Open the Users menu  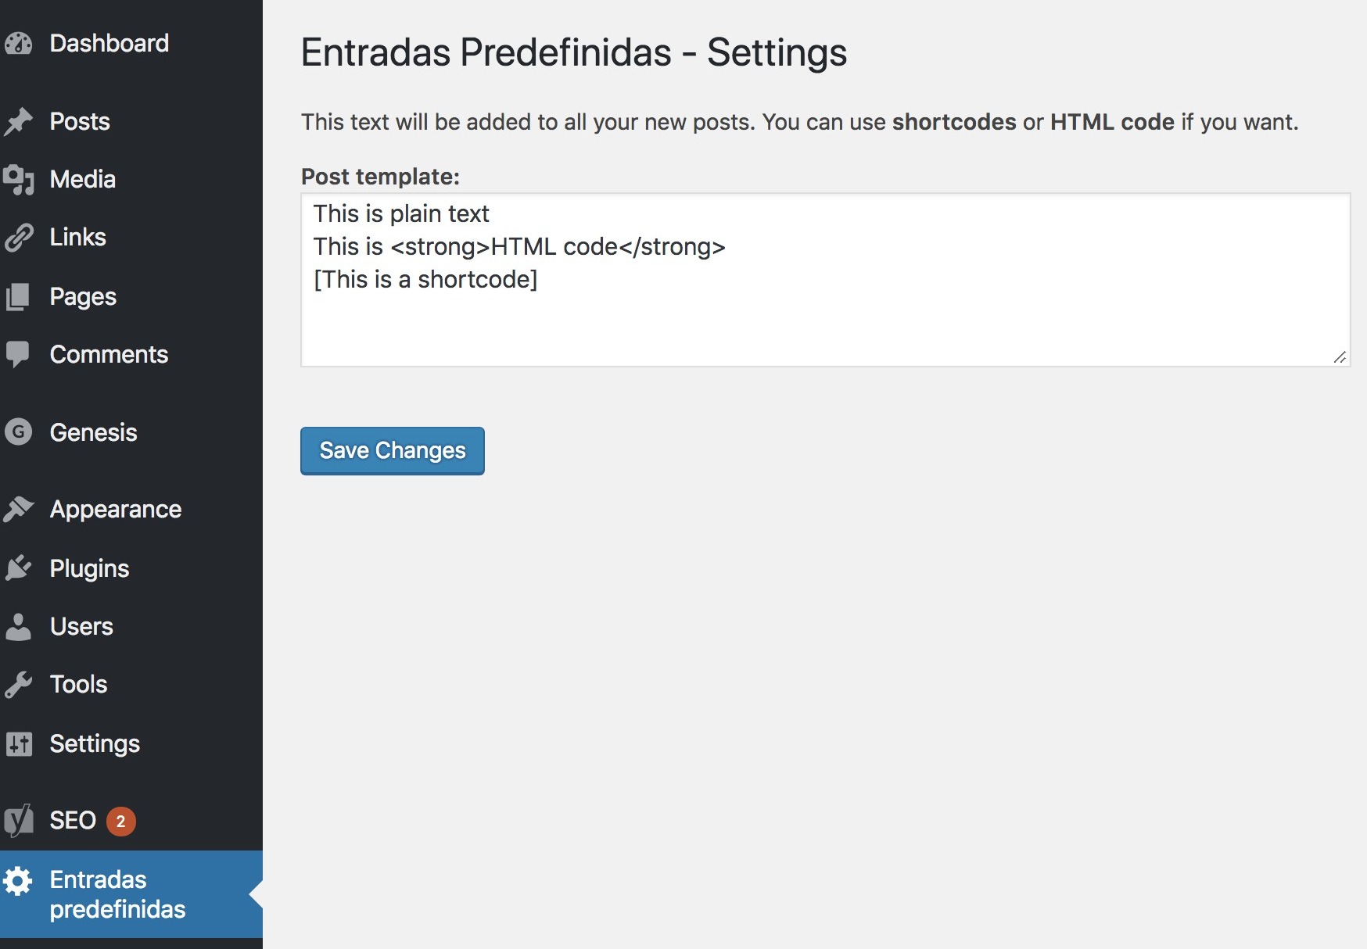tap(81, 626)
